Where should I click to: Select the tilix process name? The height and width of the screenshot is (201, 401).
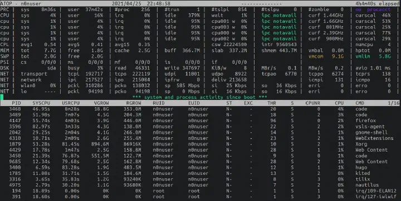pos(363,179)
